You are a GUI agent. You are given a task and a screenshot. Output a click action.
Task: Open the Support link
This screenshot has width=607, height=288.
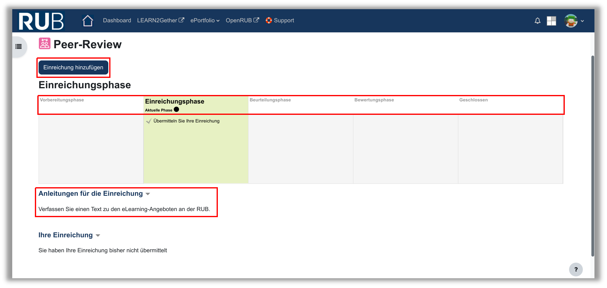coord(280,20)
